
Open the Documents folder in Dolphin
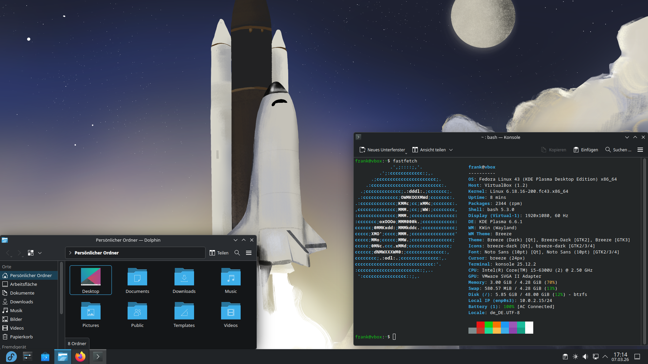pyautogui.click(x=137, y=280)
